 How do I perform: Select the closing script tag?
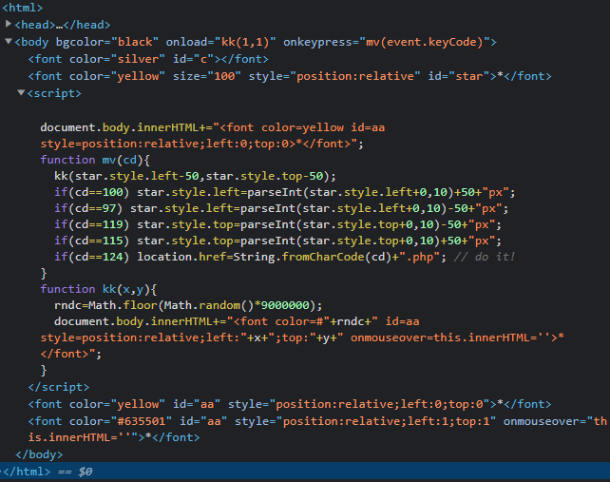click(58, 387)
